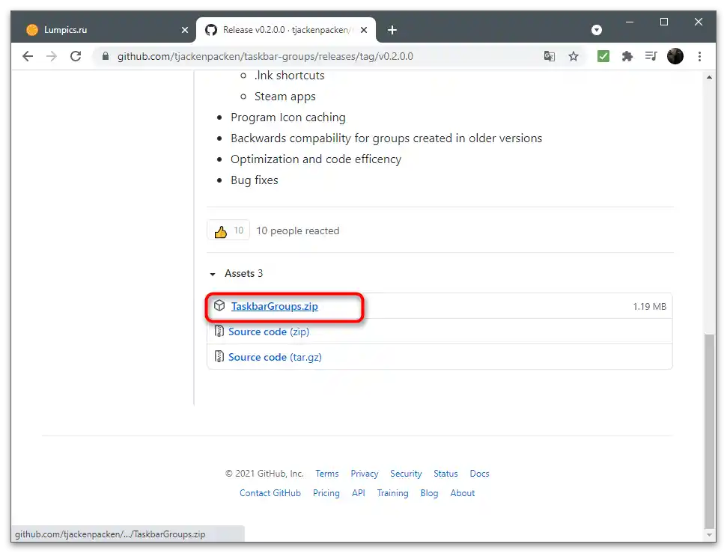The width and height of the screenshot is (727, 553).
Task: Open the Terms footer link
Action: pos(327,474)
